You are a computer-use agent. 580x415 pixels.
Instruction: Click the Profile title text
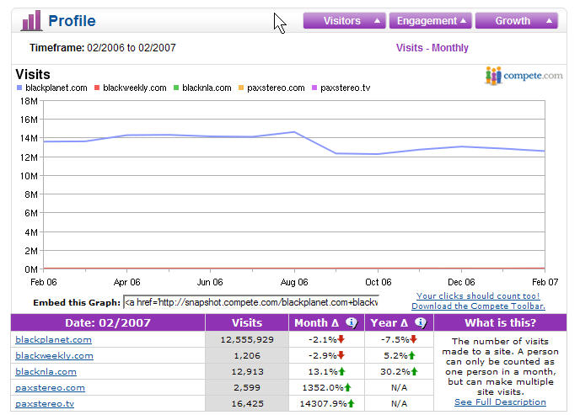(x=72, y=21)
